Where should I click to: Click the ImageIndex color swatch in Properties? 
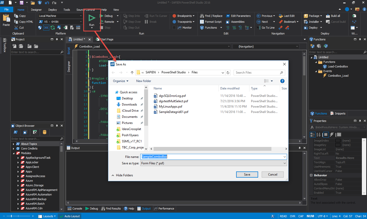coord(338,141)
